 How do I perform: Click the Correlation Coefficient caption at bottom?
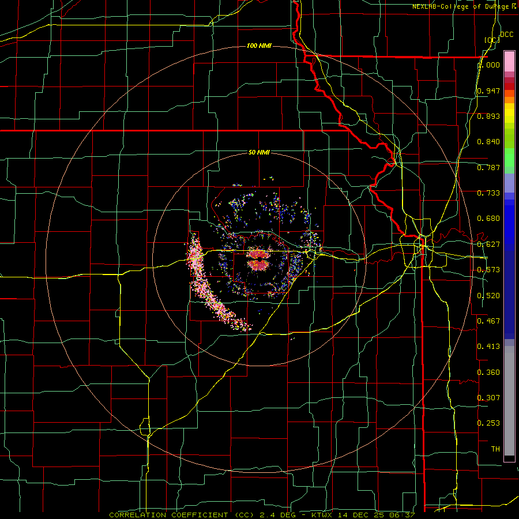(x=262, y=515)
